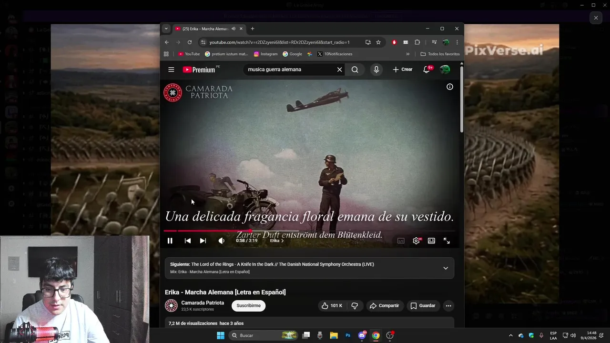Subscribe with the Suscribirme button
This screenshot has width=610, height=343.
click(x=248, y=306)
